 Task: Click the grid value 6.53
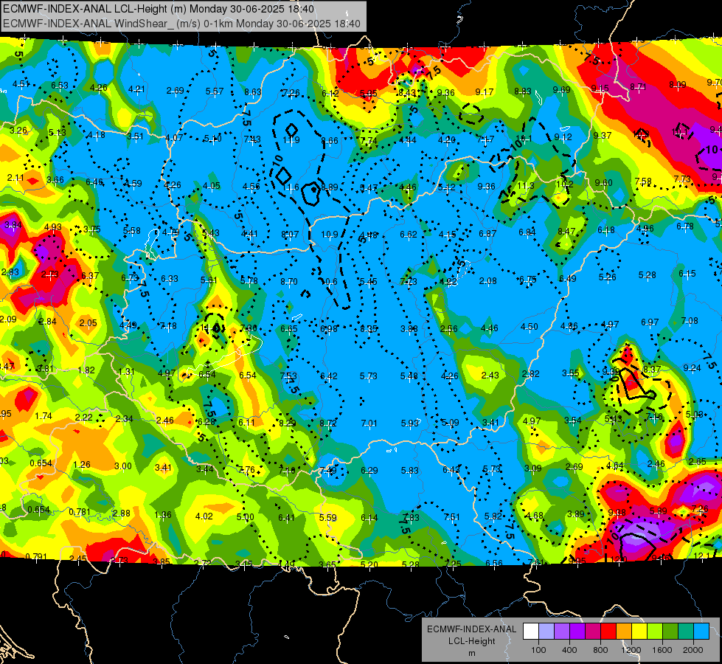tap(60, 86)
